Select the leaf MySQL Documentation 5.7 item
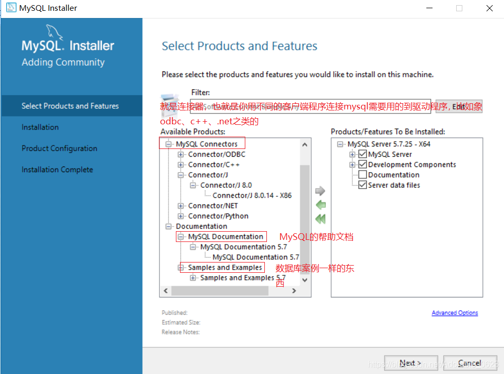 coord(256,257)
